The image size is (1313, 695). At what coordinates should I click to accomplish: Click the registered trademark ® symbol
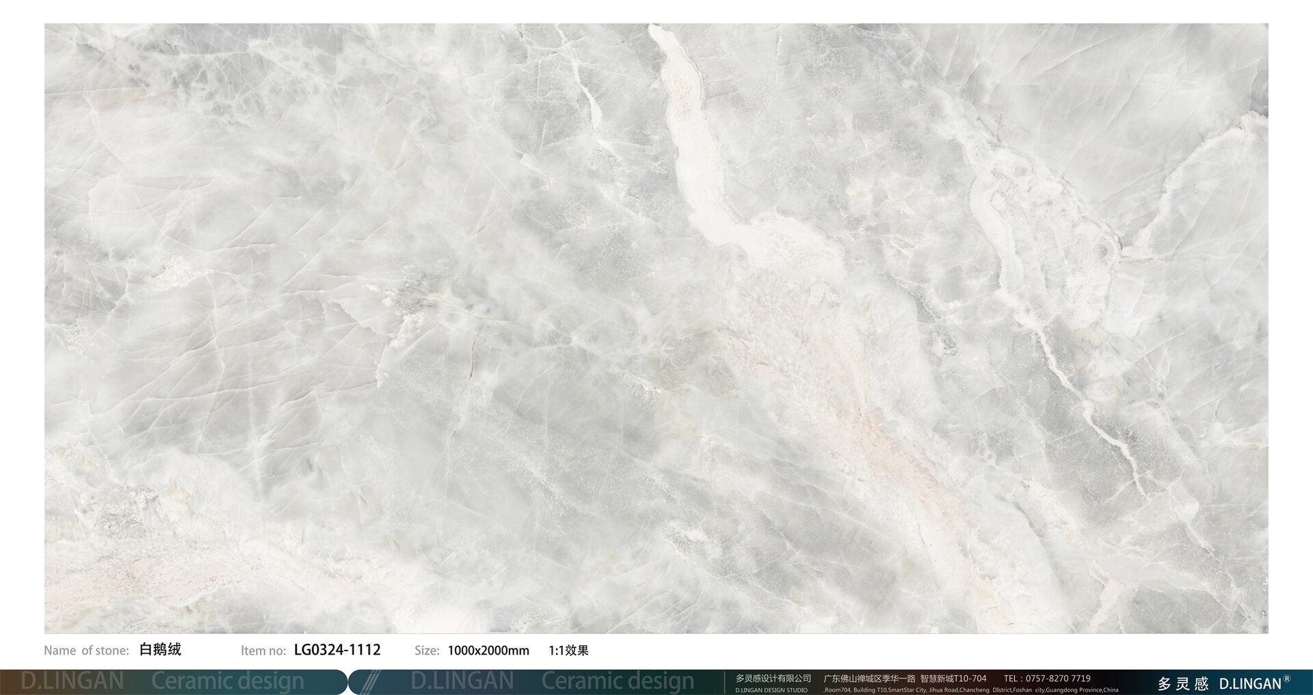pos(1286,679)
